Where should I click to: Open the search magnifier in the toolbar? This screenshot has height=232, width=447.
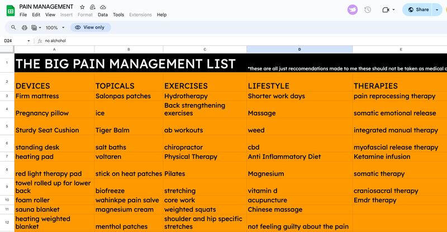pyautogui.click(x=13, y=27)
